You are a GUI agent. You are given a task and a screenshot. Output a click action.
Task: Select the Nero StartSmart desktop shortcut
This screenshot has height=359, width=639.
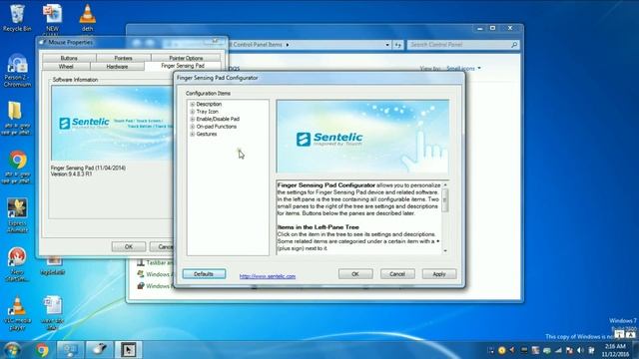[17, 264]
